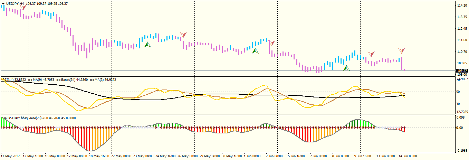Select the red sell arrow near 14 Jun
Viewport: 469px width, 160px height.
pos(401,50)
